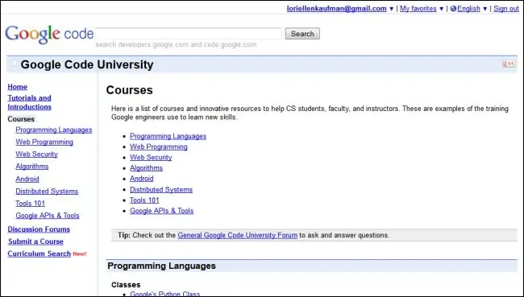The width and height of the screenshot is (524, 297).
Task: Open Submit a Course in sidebar
Action: coord(35,241)
